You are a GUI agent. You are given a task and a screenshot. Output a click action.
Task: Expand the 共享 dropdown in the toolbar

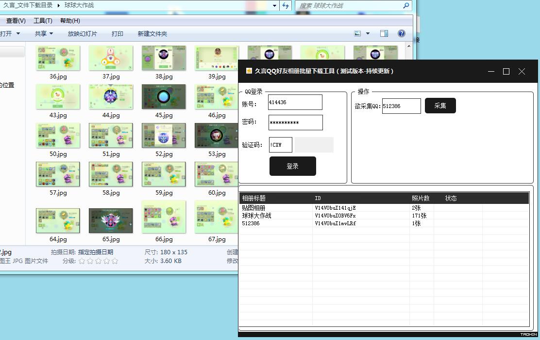(x=51, y=33)
